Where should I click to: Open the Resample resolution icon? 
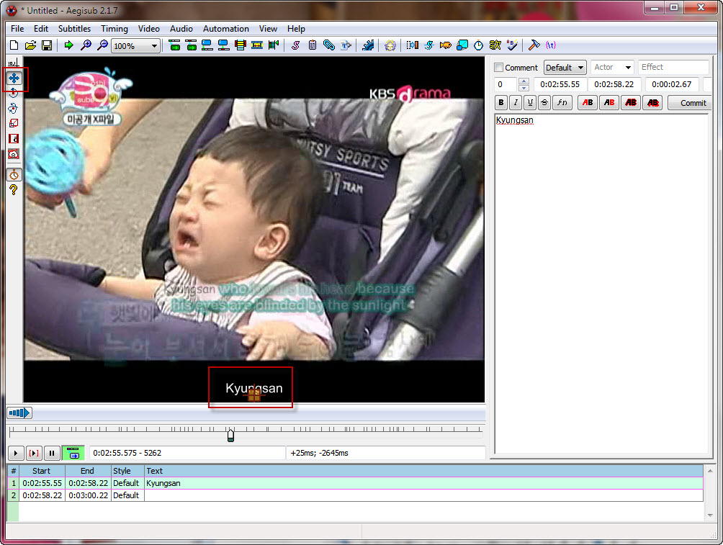coord(462,45)
